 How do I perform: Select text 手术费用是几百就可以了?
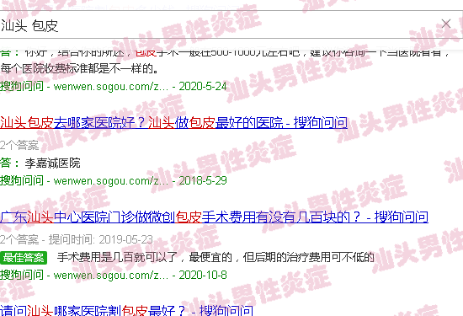point(117,257)
